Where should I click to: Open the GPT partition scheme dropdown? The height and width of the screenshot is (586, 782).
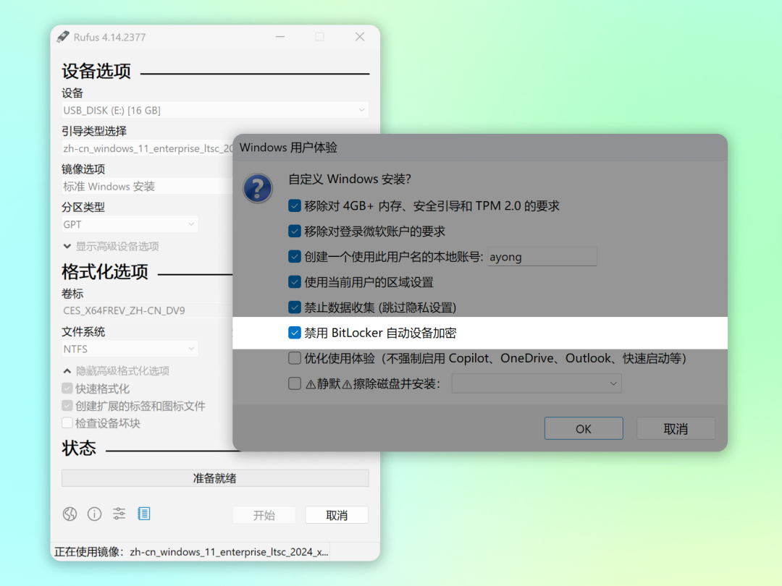coord(130,224)
